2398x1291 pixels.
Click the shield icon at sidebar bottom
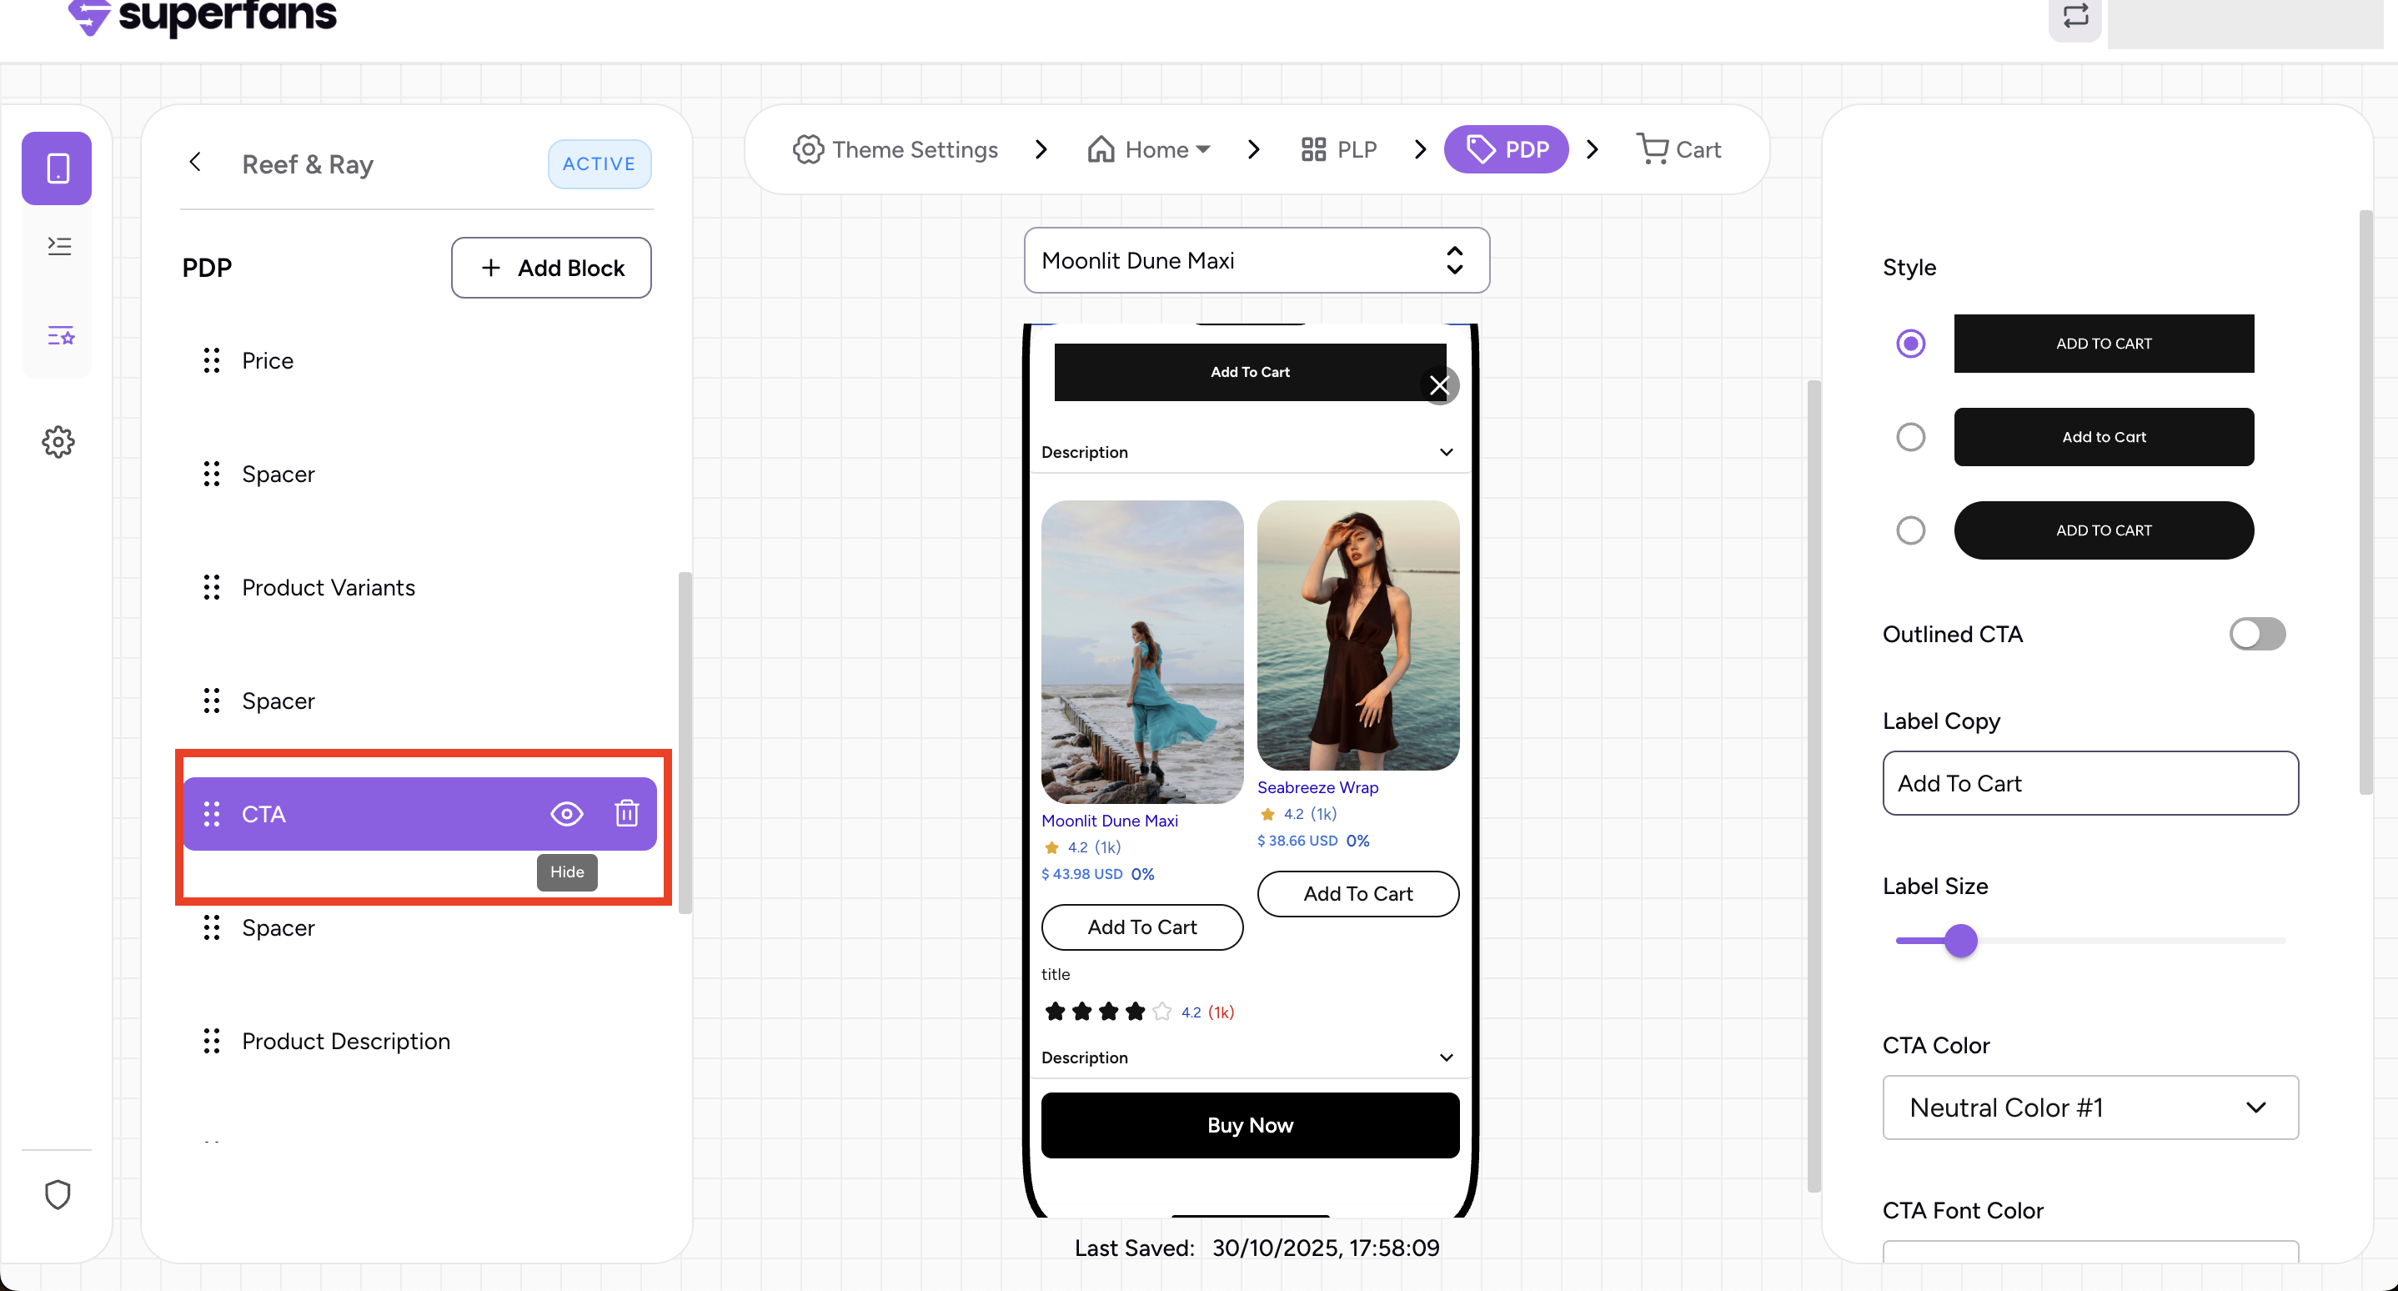[58, 1194]
